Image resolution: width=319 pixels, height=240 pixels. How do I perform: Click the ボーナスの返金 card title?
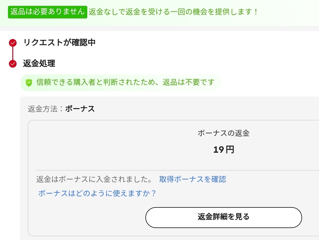tap(223, 133)
